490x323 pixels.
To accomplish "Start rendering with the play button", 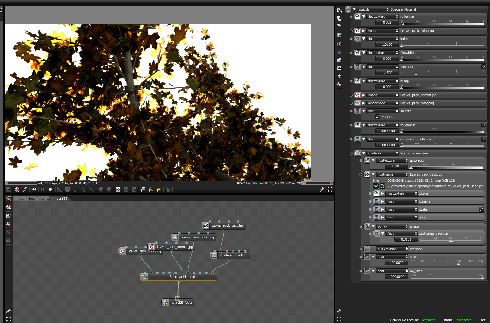I will (x=51, y=189).
